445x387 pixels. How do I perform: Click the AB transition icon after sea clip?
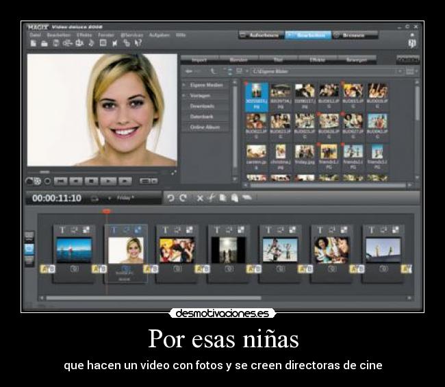click(99, 269)
